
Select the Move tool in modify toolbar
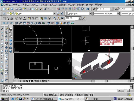click(x=6, y=47)
